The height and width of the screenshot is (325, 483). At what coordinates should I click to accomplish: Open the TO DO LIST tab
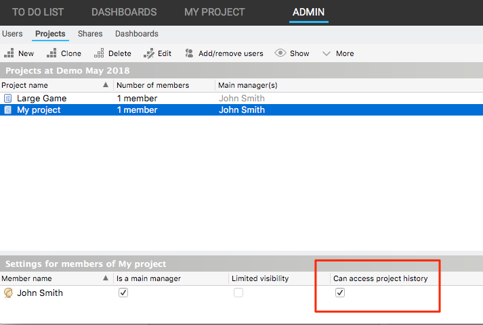point(38,12)
